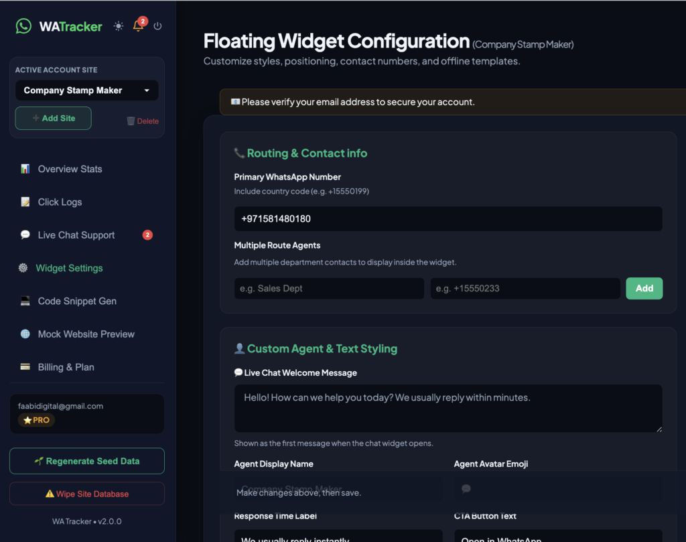Click the Code Snippet Gen laptop icon

[25, 301]
